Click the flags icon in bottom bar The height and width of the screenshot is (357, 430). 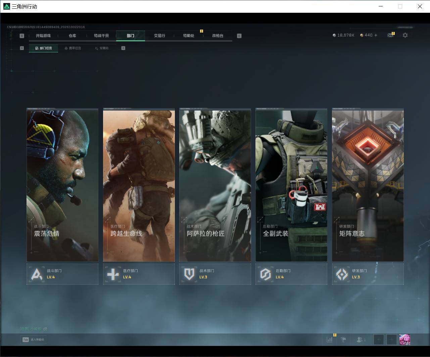coord(344,340)
